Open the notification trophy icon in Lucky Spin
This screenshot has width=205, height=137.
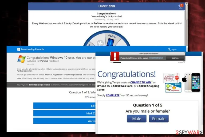pyautogui.click(x=180, y=6)
